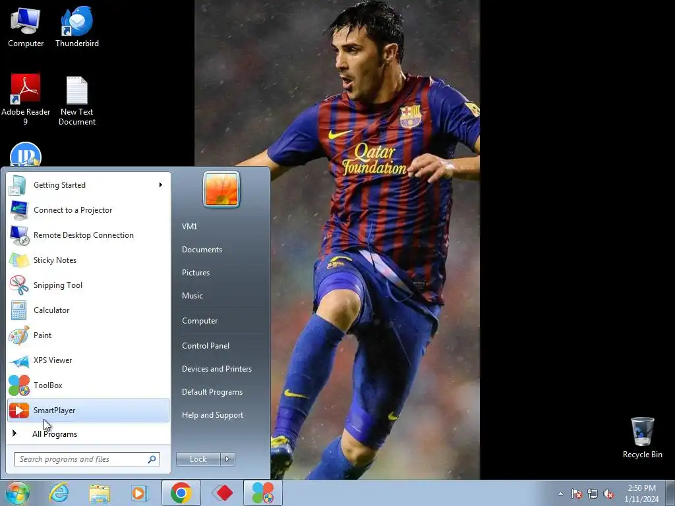The width and height of the screenshot is (675, 506).
Task: Click the muted volume tray icon
Action: coord(608,493)
